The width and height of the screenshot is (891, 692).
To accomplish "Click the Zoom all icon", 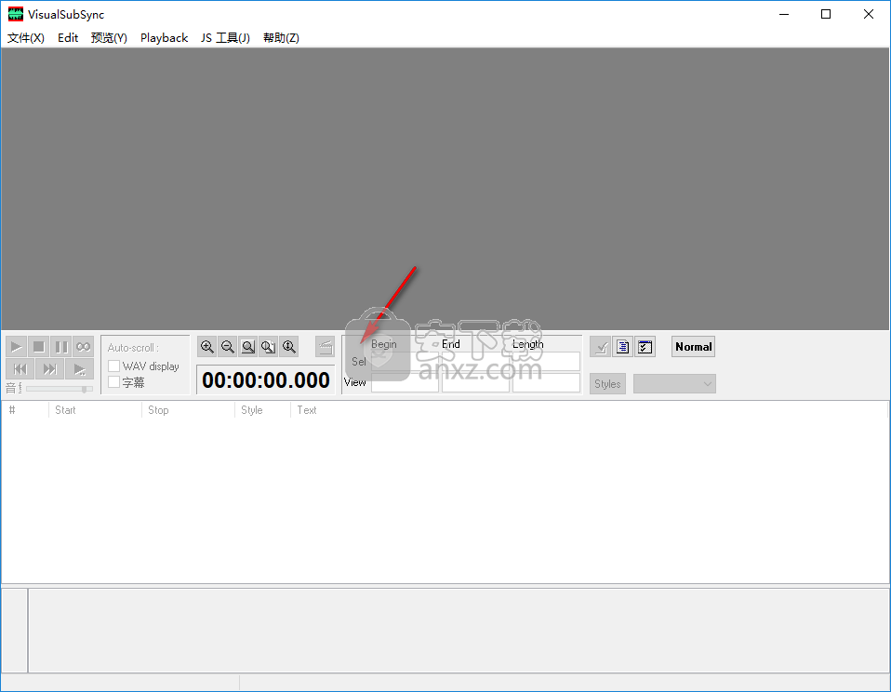I will 269,347.
